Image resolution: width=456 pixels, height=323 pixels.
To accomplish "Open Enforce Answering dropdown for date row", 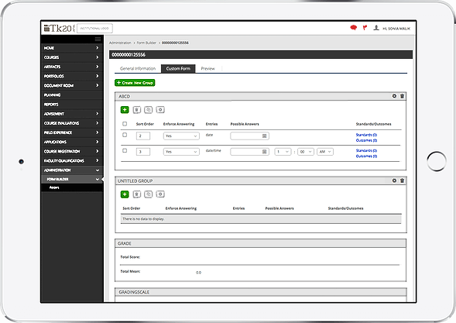I will pyautogui.click(x=181, y=136).
